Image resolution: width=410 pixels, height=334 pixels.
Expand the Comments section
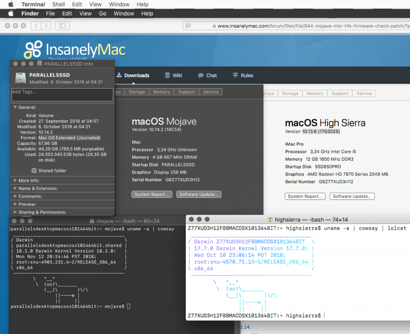coord(15,196)
